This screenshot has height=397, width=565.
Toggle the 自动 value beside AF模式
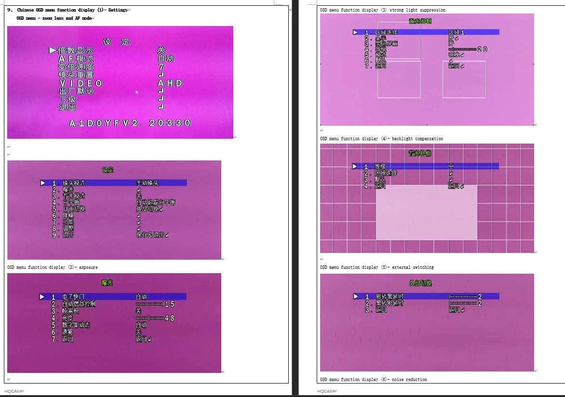click(166, 58)
